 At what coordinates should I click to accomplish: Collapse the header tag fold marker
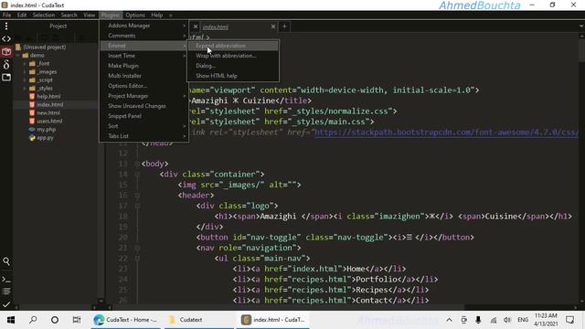[x=137, y=196]
